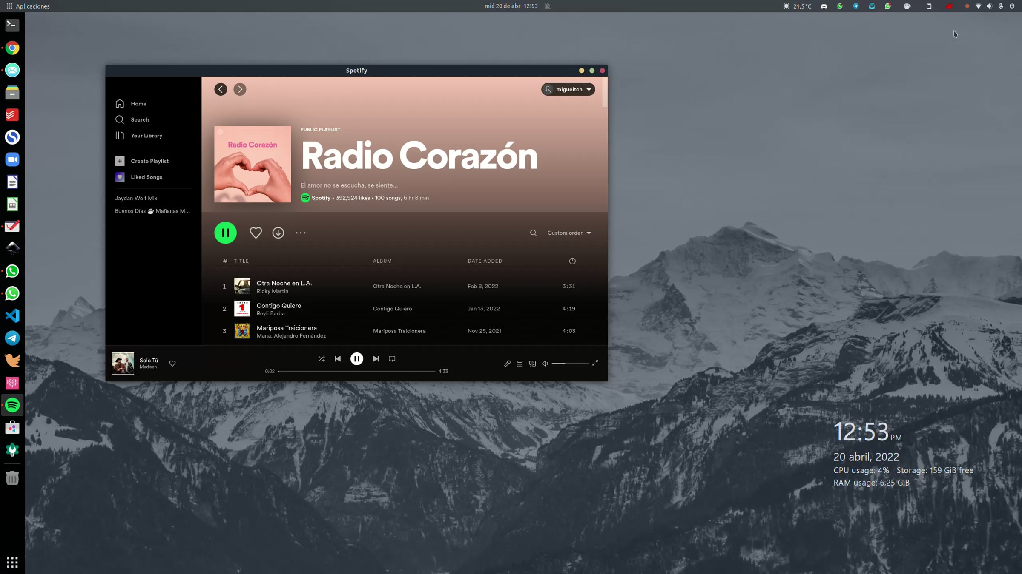Click the power icon in the top bar

(x=1012, y=6)
